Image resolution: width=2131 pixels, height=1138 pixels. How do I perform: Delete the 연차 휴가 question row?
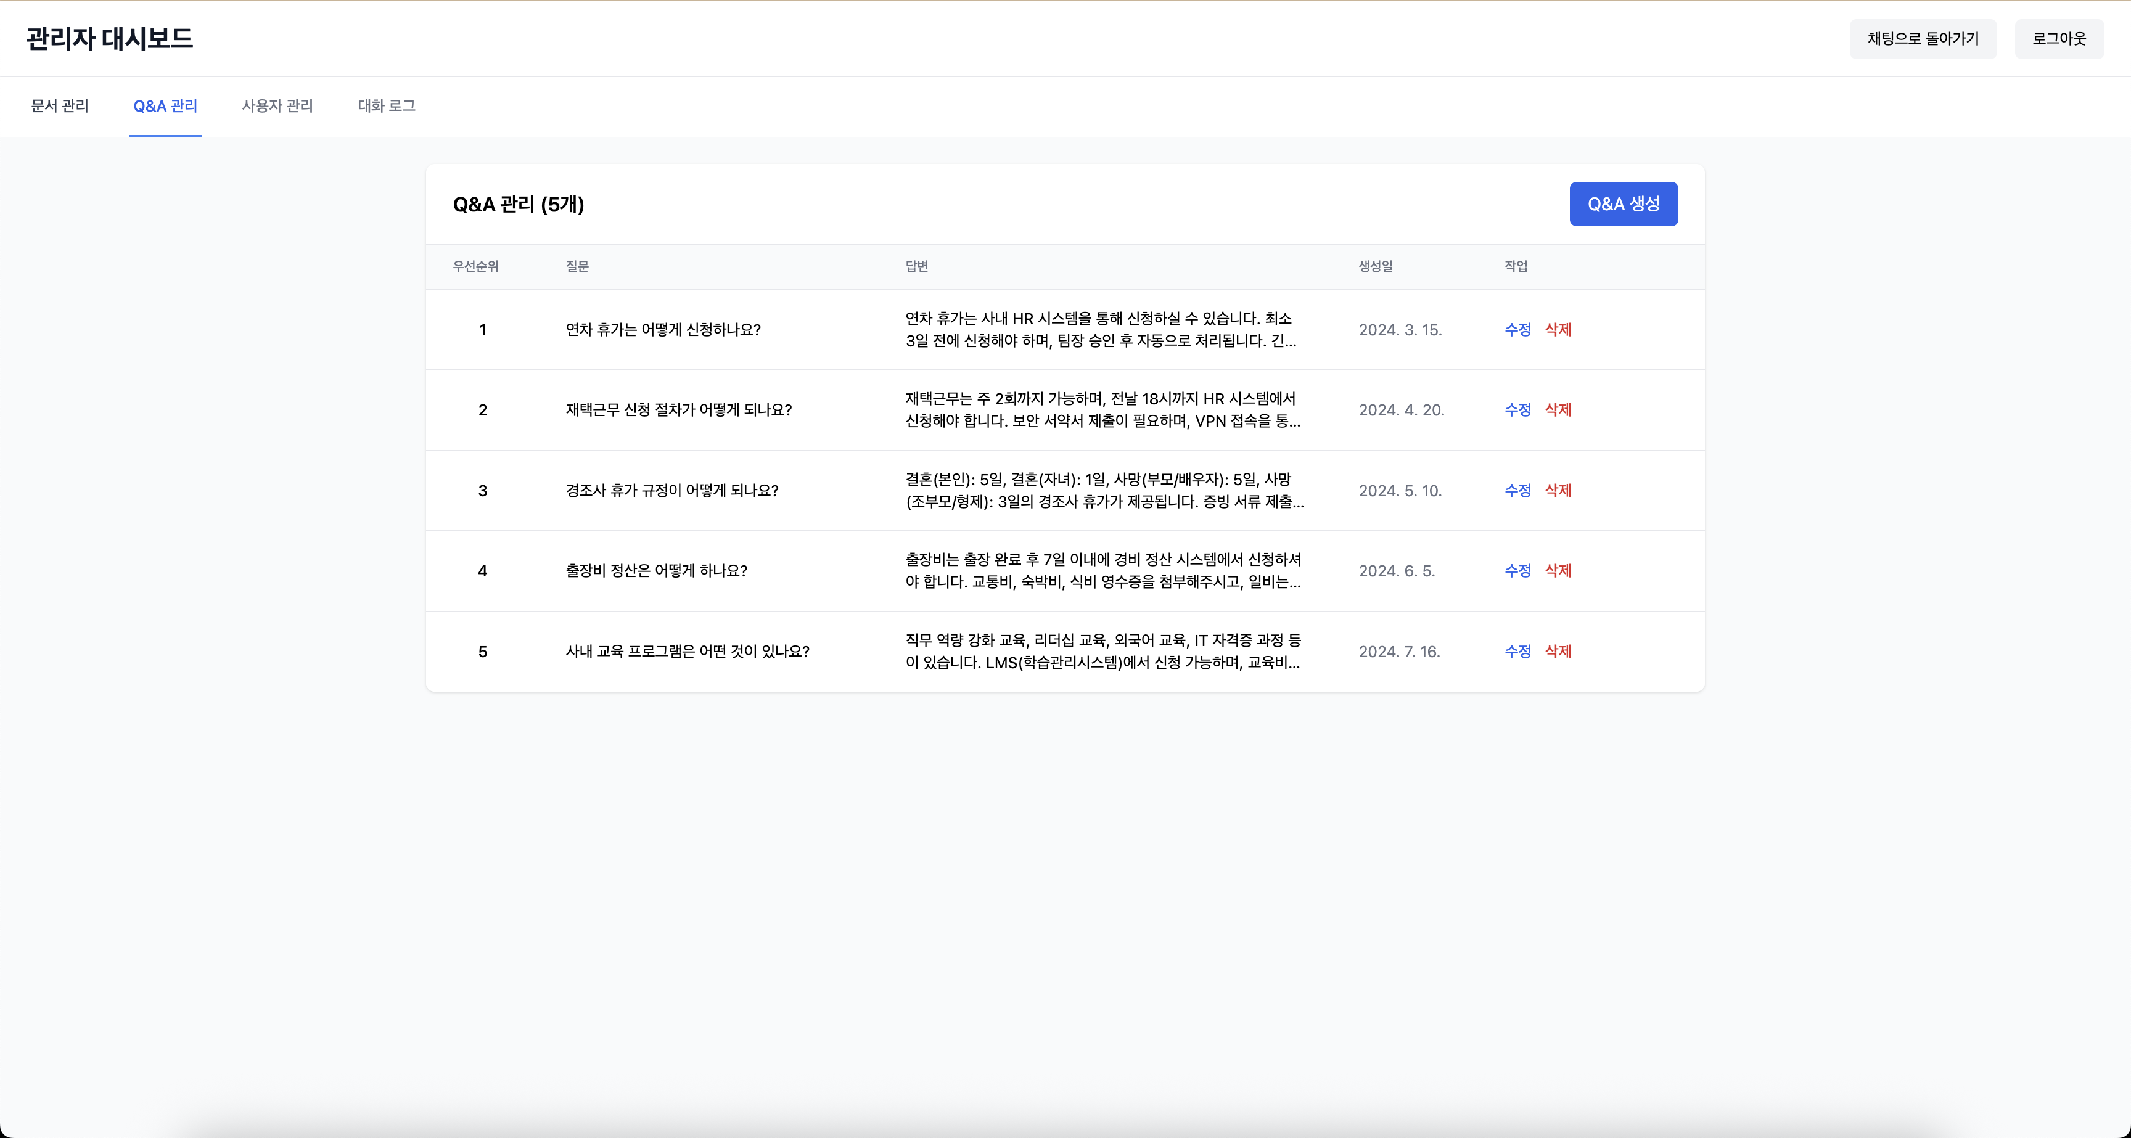[1558, 330]
